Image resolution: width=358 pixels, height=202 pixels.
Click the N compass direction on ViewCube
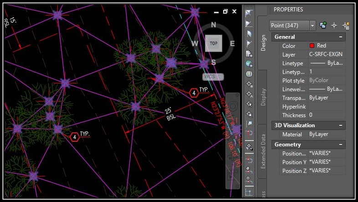point(214,25)
